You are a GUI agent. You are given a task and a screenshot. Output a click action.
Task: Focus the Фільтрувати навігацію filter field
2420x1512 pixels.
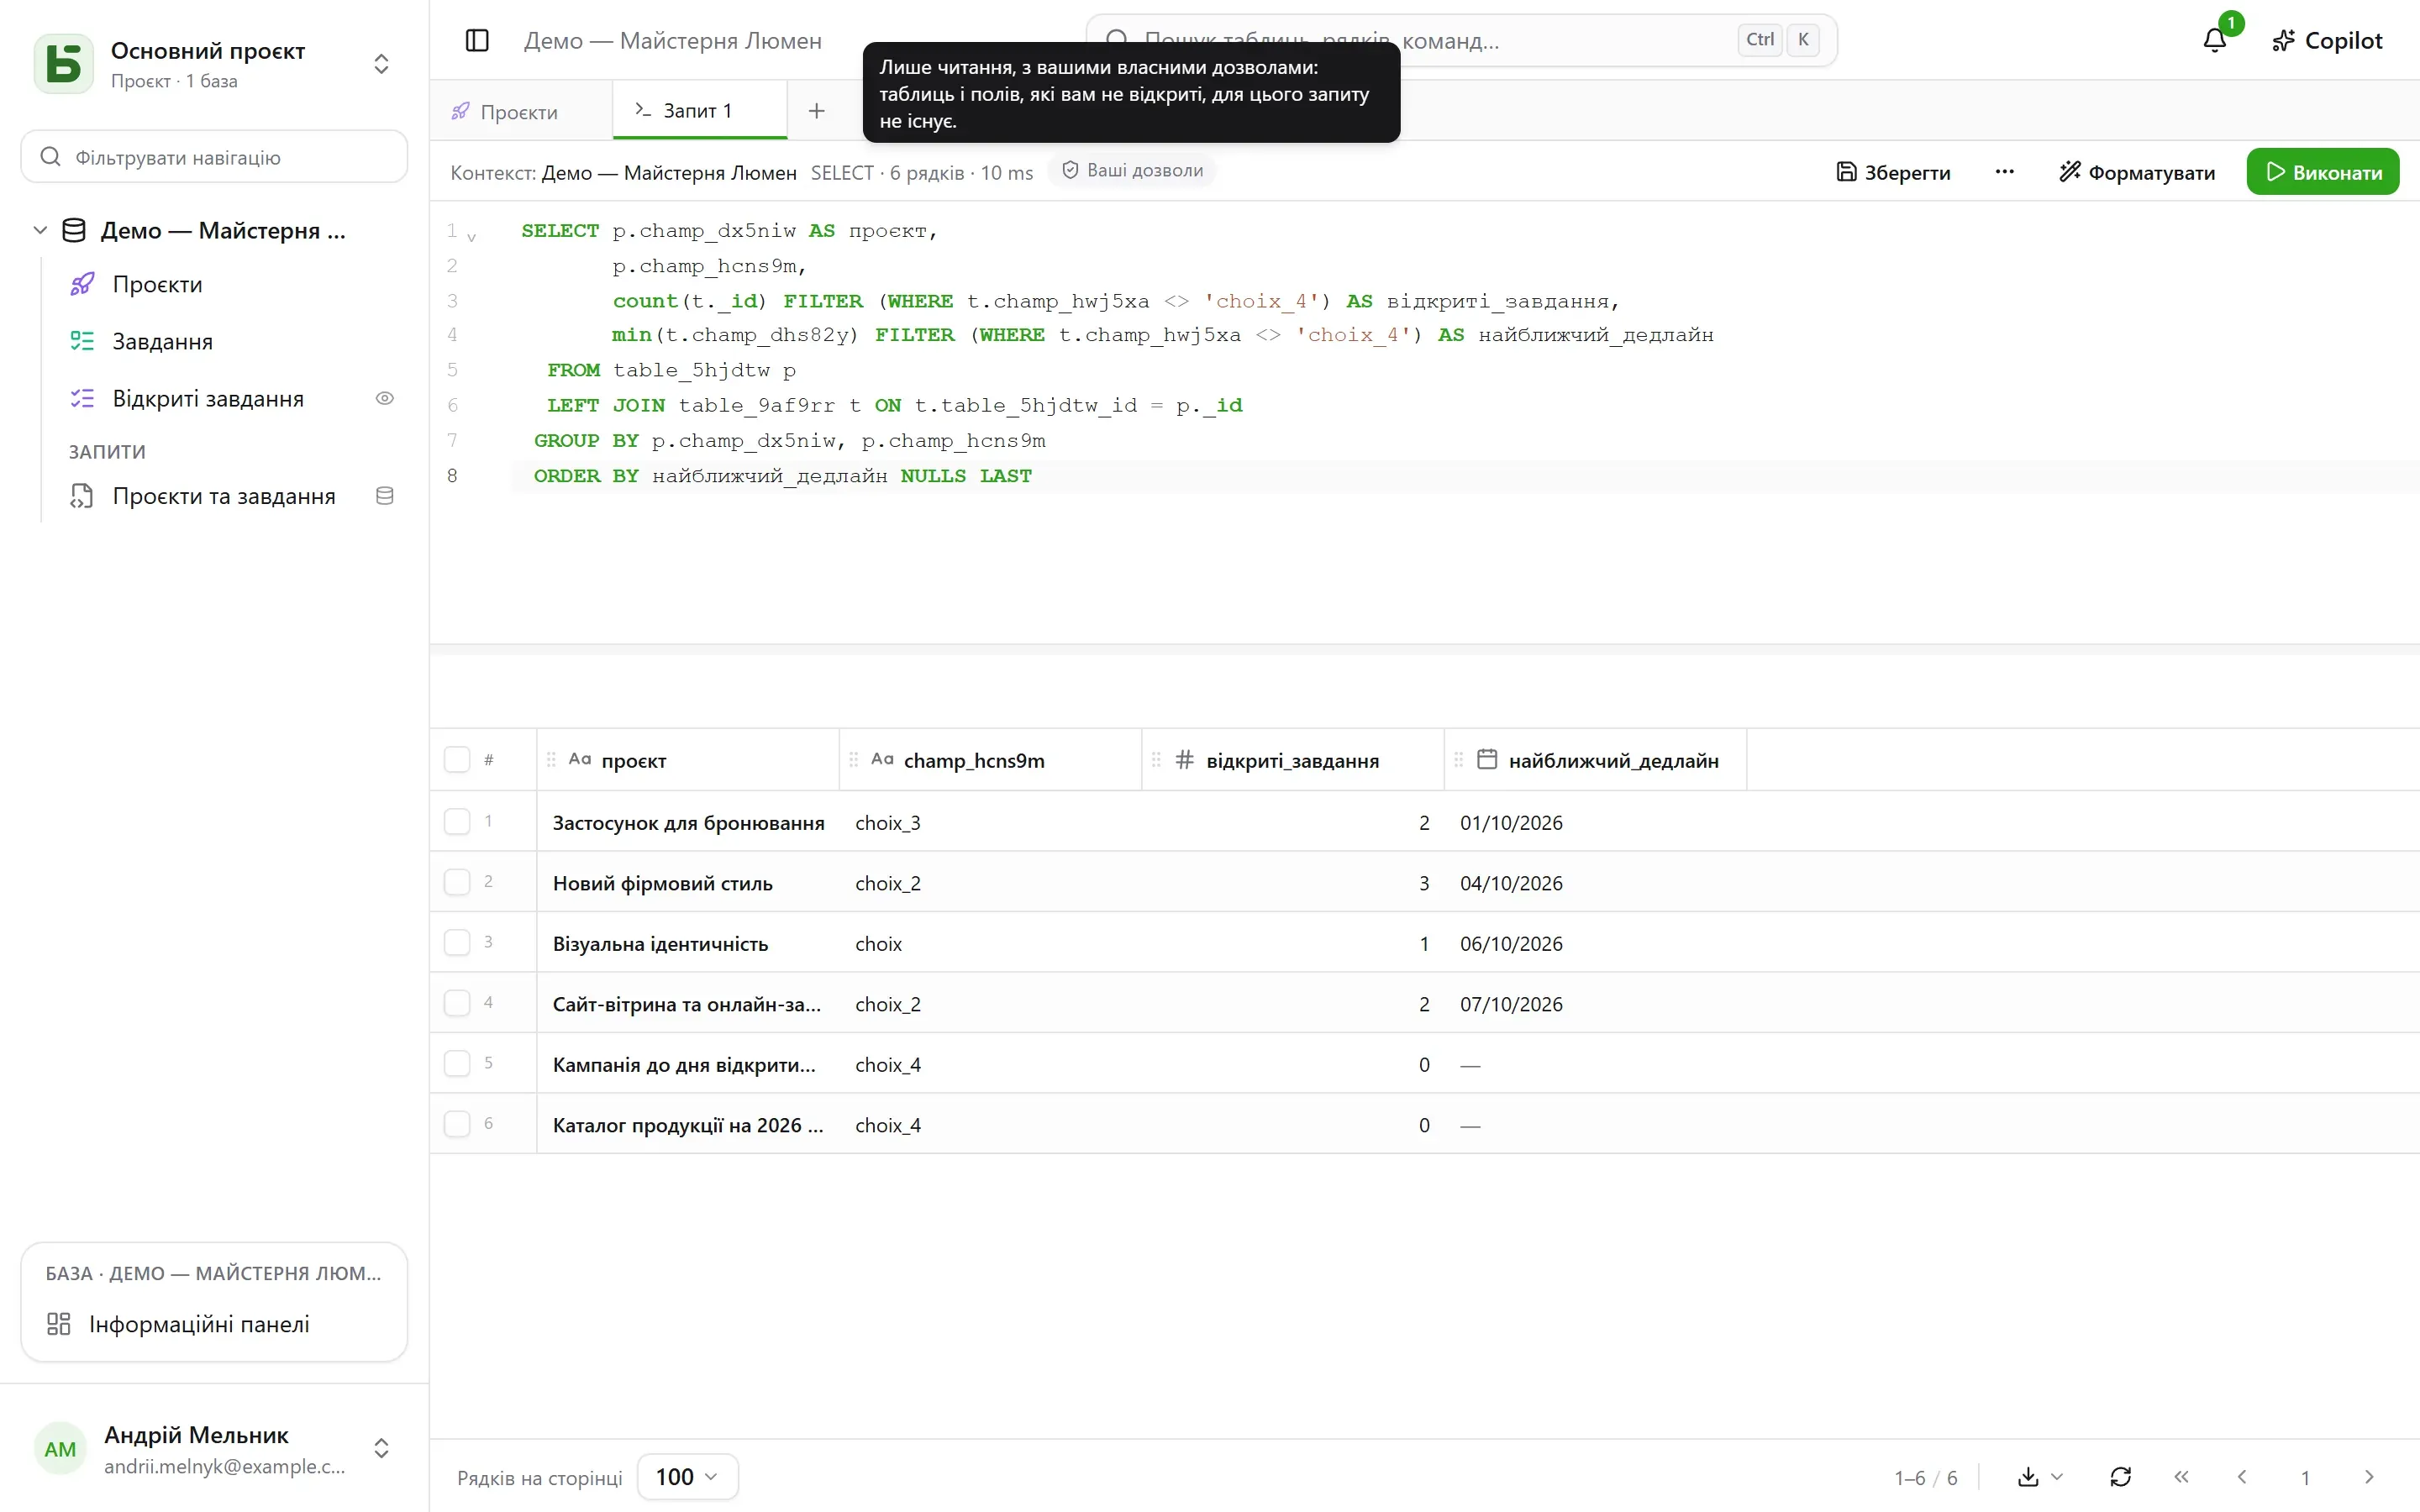(214, 157)
